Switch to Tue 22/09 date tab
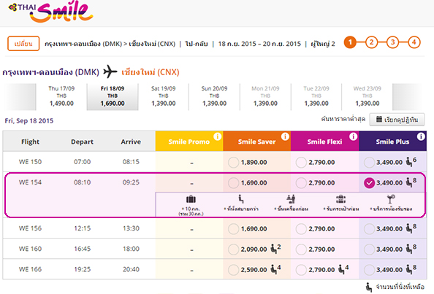This screenshot has height=294, width=434. 316,96
